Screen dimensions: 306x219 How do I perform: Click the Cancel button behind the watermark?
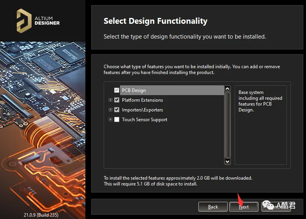276,207
